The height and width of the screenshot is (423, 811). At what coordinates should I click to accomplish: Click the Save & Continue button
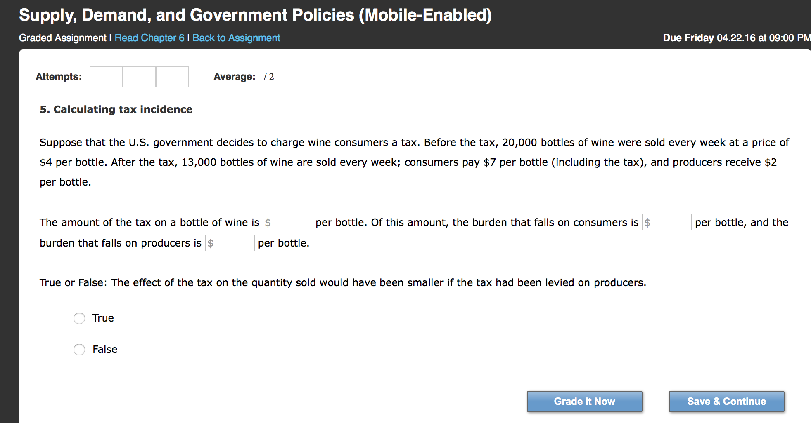tap(727, 402)
